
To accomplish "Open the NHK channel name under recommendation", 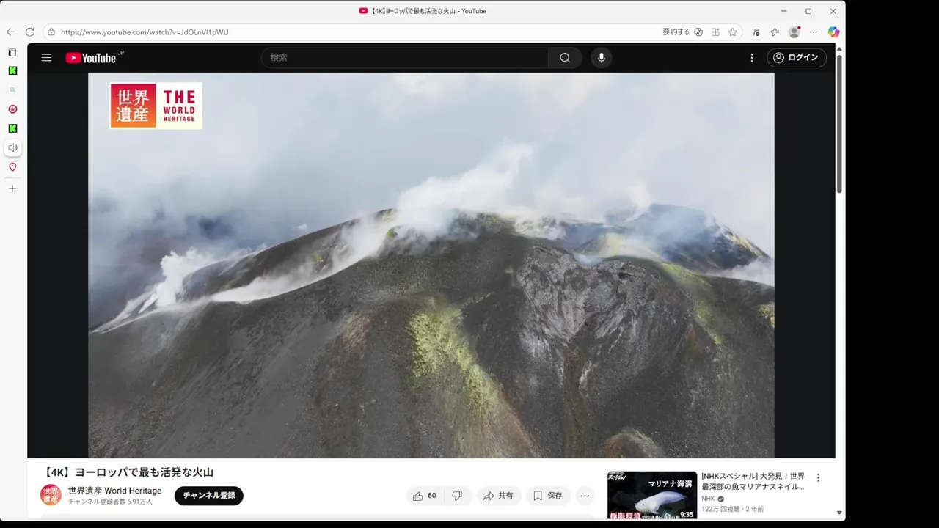I will tap(708, 499).
